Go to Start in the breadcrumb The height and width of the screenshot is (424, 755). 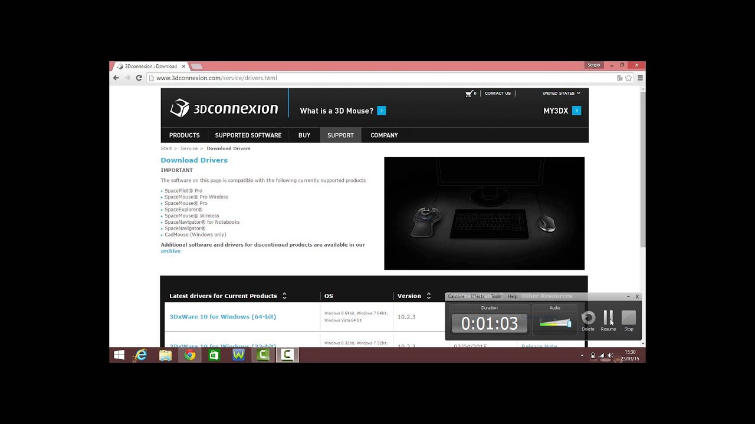click(166, 148)
